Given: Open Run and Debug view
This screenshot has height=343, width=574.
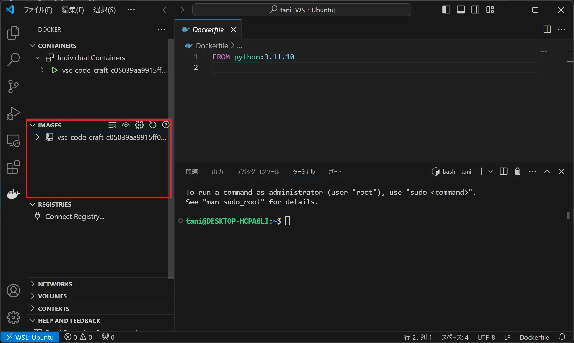Looking at the screenshot, I should (x=13, y=113).
